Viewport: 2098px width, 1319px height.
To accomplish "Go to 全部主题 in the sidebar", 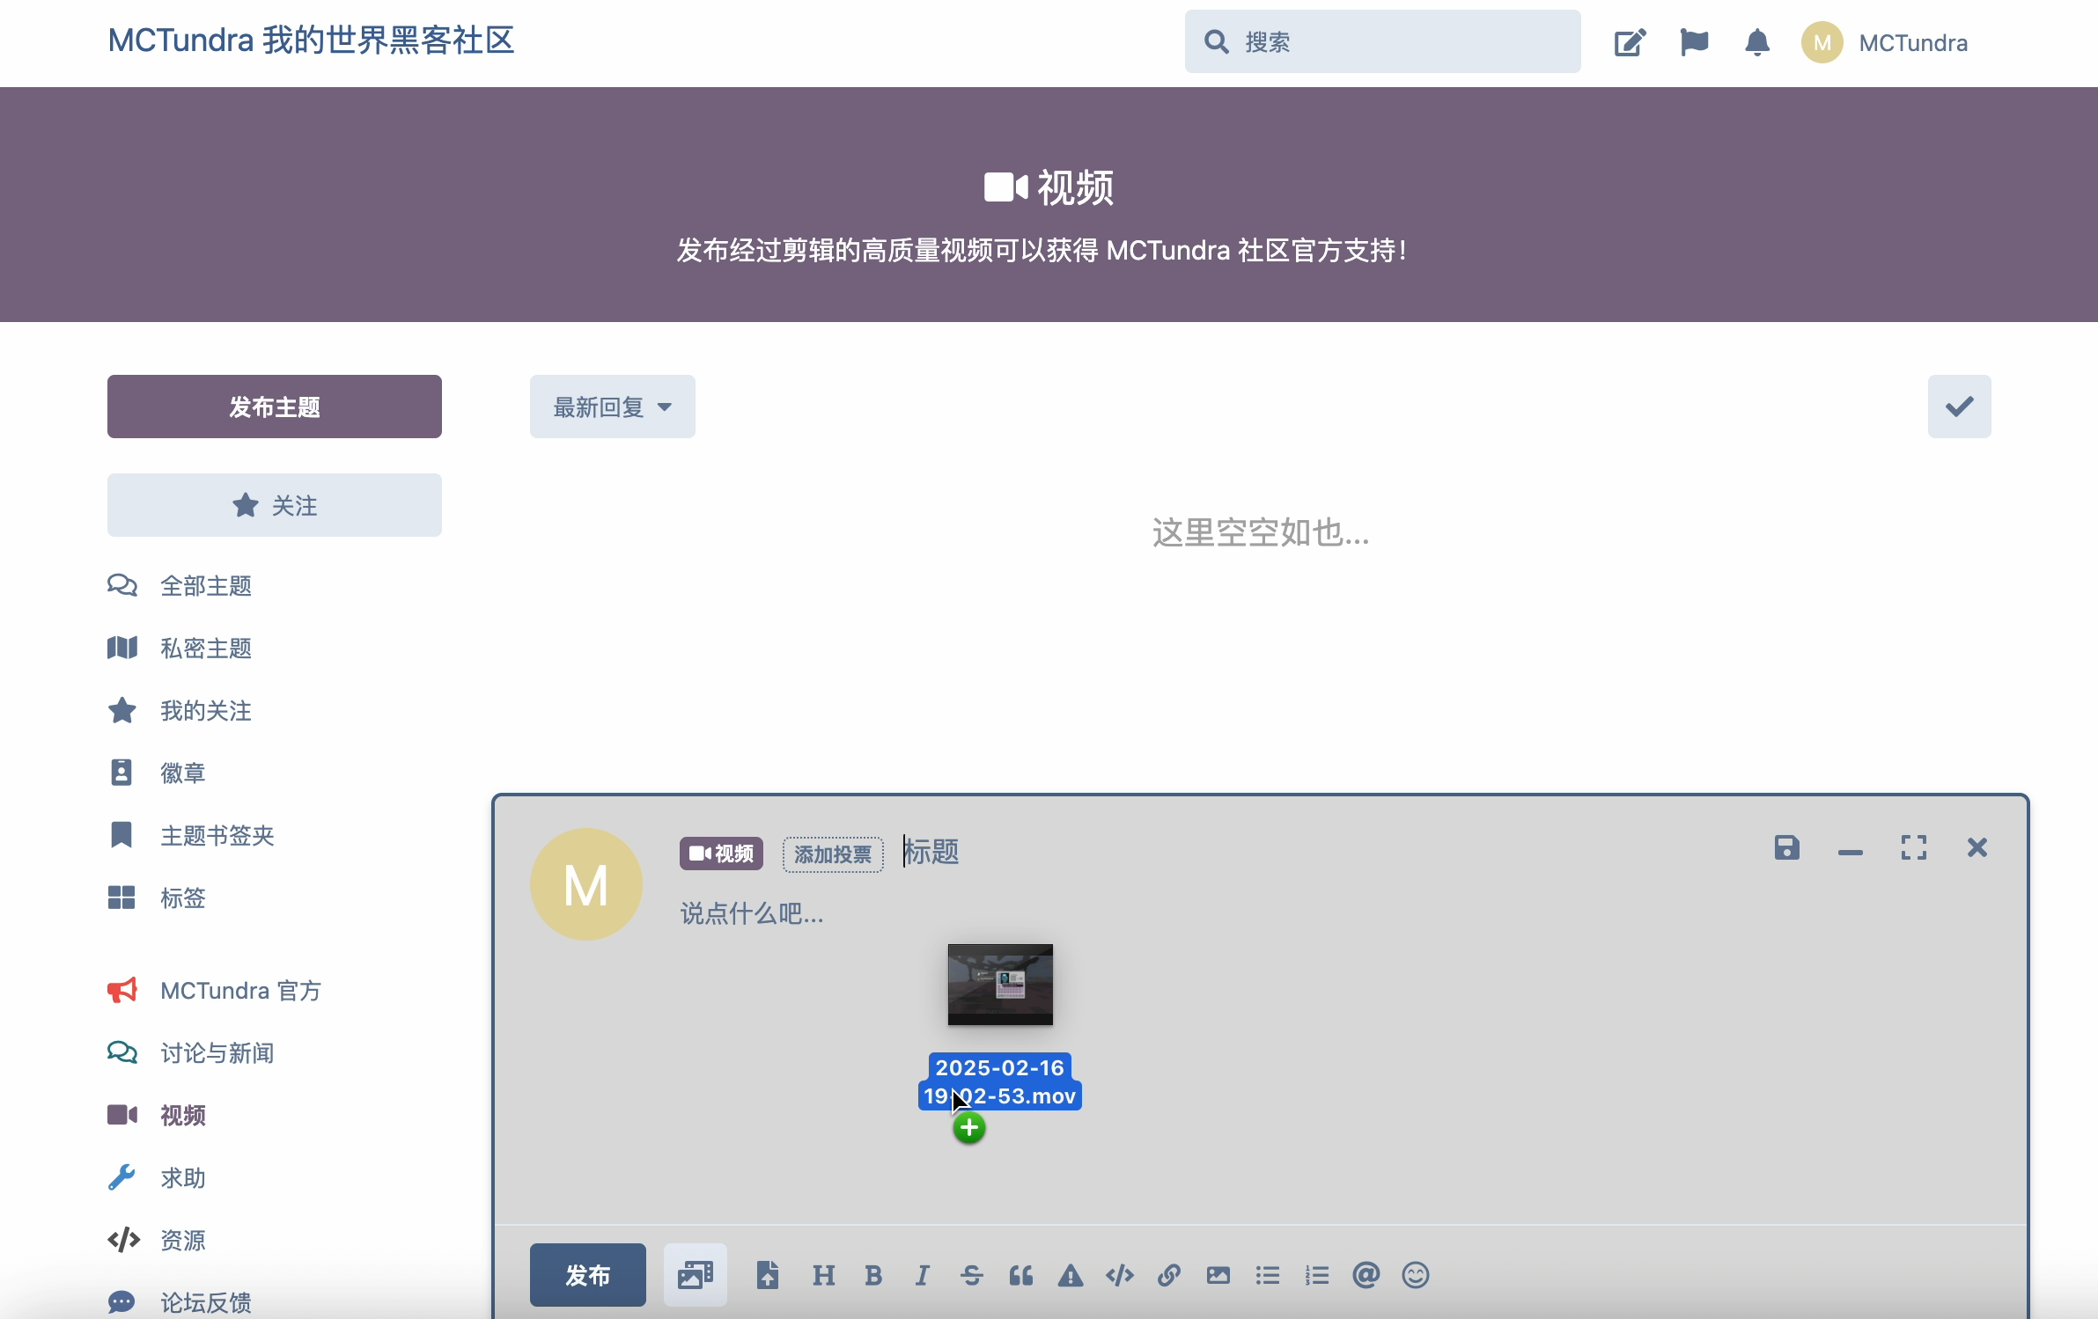I will tap(205, 586).
